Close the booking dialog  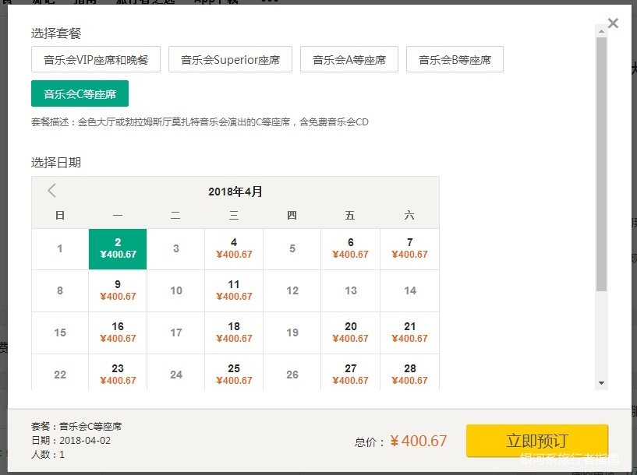613,23
